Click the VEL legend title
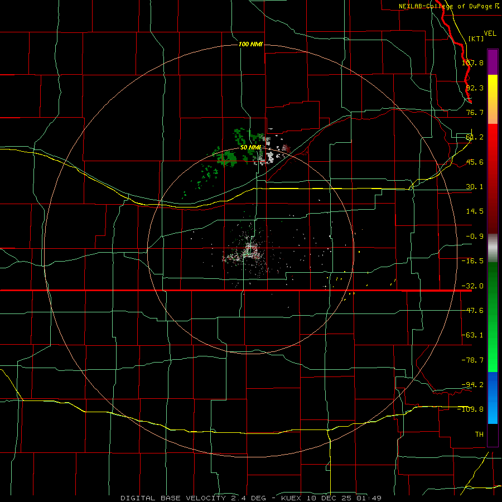Screen dimensions: 502x502 490,33
